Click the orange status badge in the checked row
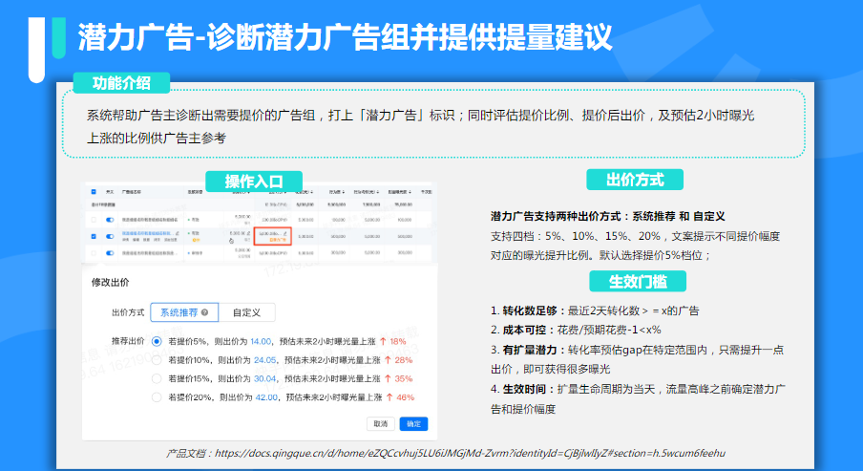Screen dimensions: 863x471 [x=196, y=240]
